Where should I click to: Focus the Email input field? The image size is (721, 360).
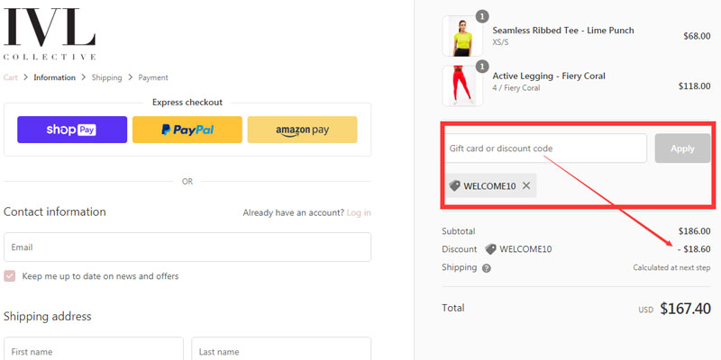(187, 247)
